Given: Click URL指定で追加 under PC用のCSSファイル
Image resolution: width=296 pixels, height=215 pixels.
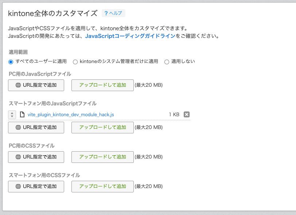Looking at the screenshot, I should coord(36,157).
